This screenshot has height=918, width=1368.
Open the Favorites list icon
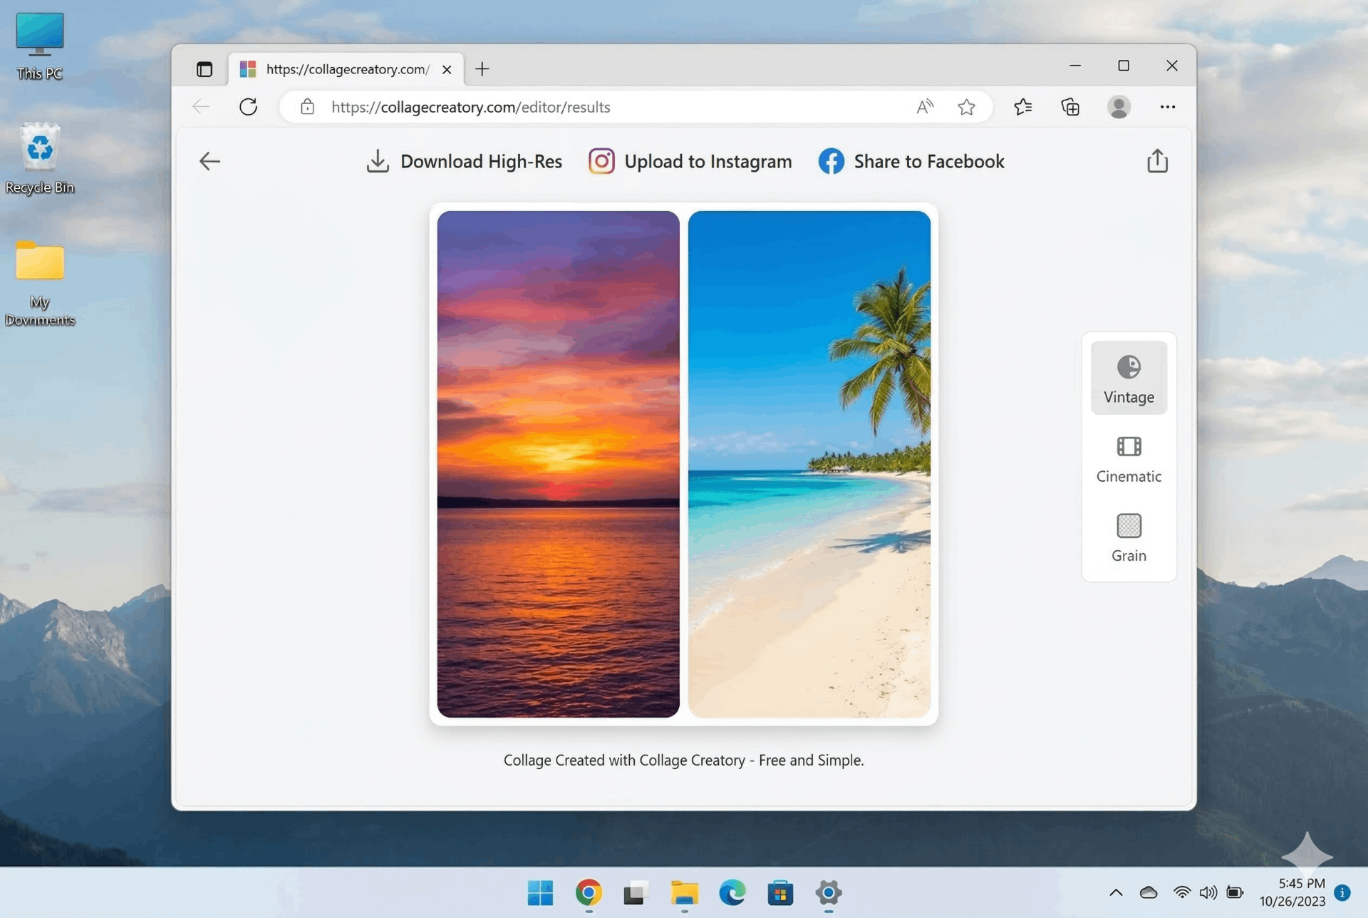[x=1022, y=107]
